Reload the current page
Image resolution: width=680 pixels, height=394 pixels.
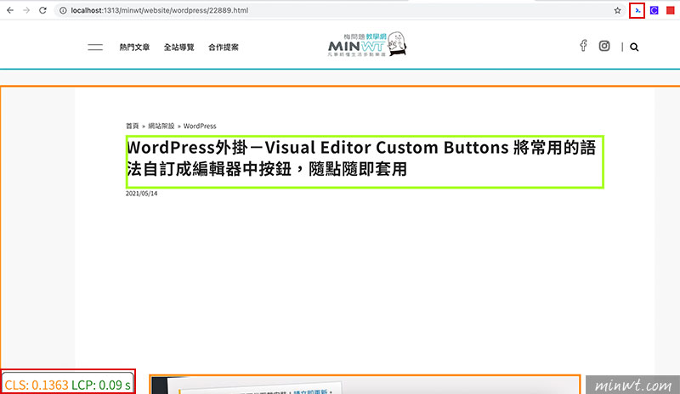(42, 10)
